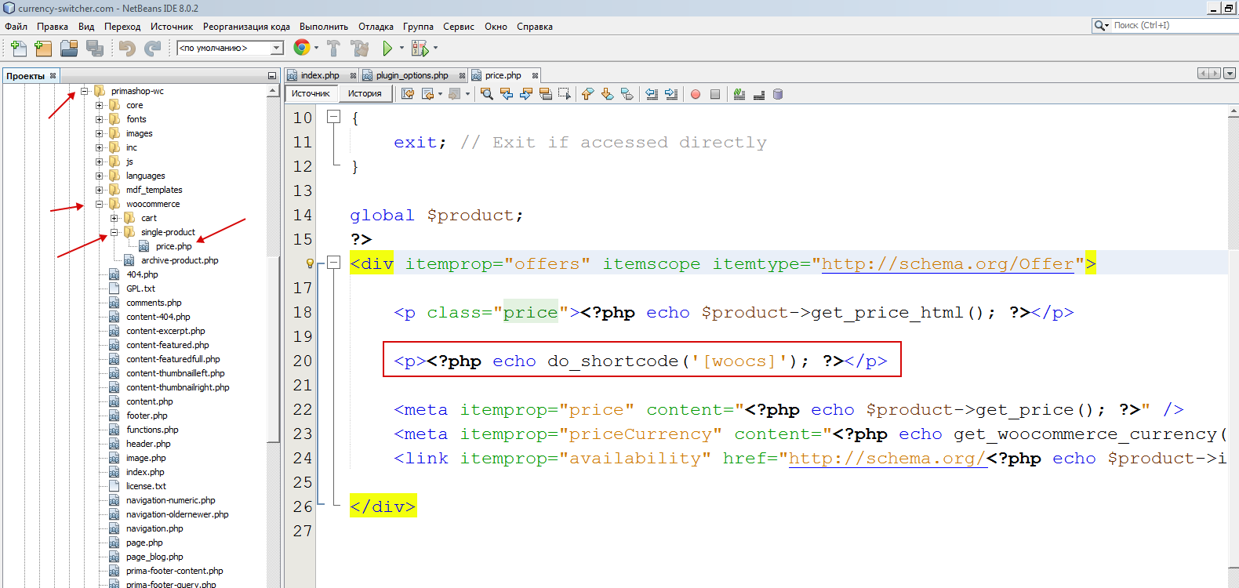Click the database cylinder editor icon
This screenshot has width=1239, height=588.
pyautogui.click(x=778, y=94)
